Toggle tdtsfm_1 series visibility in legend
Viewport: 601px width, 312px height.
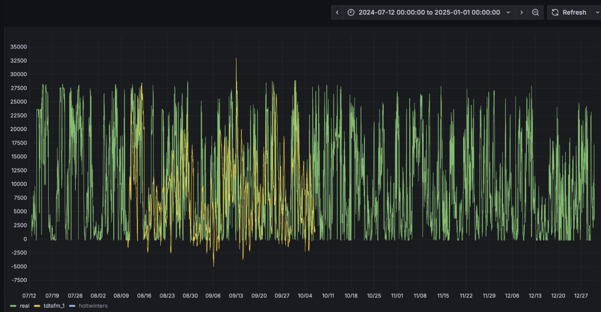tap(54, 306)
